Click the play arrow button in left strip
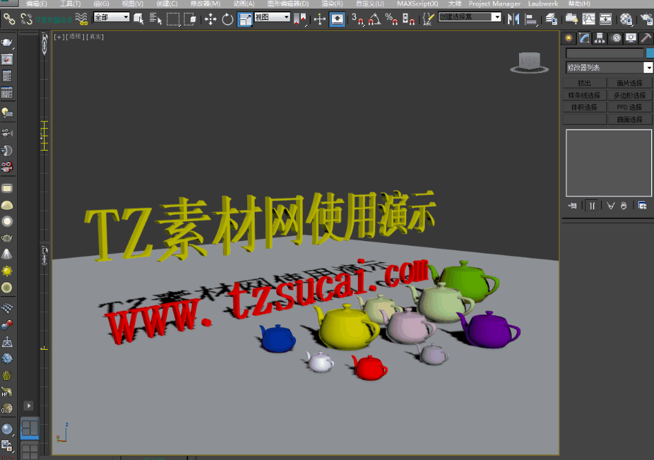The width and height of the screenshot is (654, 460). click(x=28, y=406)
